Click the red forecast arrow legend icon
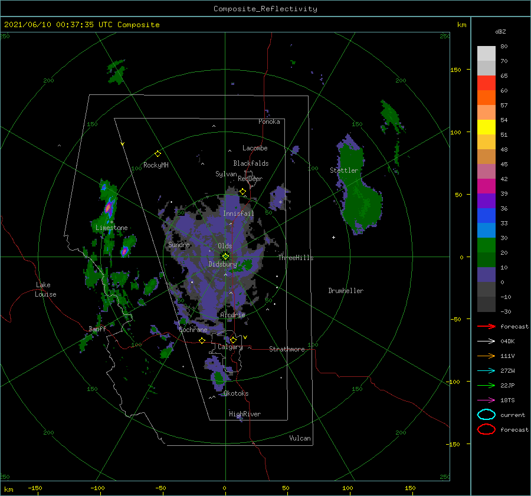Screen dimensions: 531x496 (x=486, y=326)
